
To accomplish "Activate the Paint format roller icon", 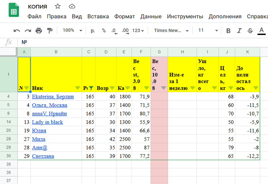I will 50,30.
